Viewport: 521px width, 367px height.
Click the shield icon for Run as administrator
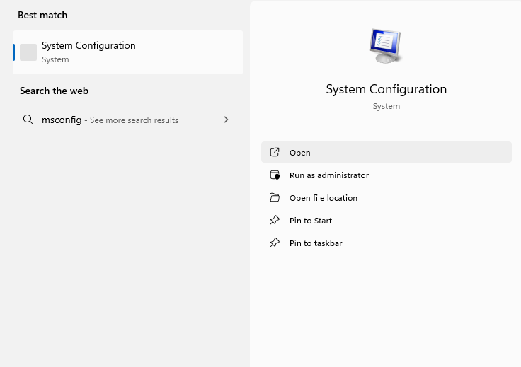click(x=275, y=175)
